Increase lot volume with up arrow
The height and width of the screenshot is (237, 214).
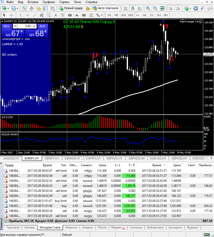click(x=34, y=26)
